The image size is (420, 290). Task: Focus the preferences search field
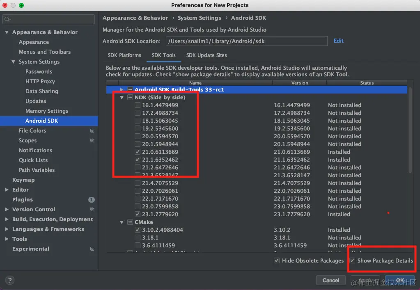[48, 19]
